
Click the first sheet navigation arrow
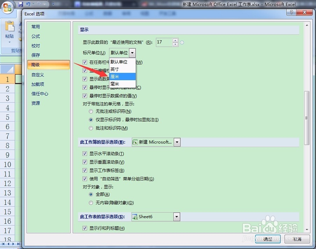(3, 244)
